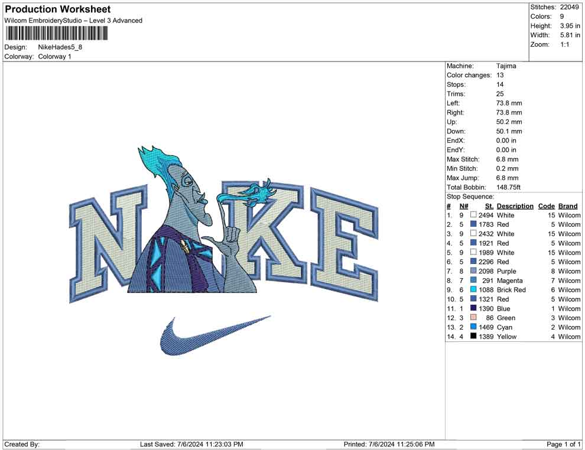Click the Magenta swatch in stop row 8

[473, 280]
